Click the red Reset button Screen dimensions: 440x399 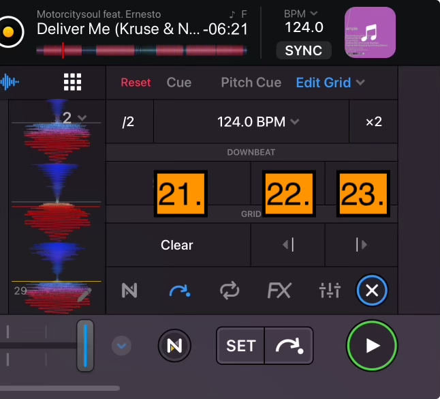click(136, 83)
